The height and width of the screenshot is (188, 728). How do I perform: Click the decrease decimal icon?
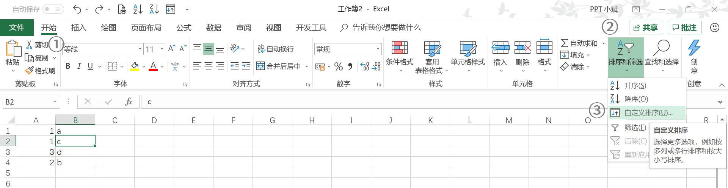pyautogui.click(x=376, y=67)
